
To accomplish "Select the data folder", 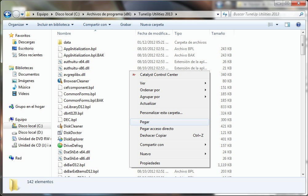I will (67, 42).
